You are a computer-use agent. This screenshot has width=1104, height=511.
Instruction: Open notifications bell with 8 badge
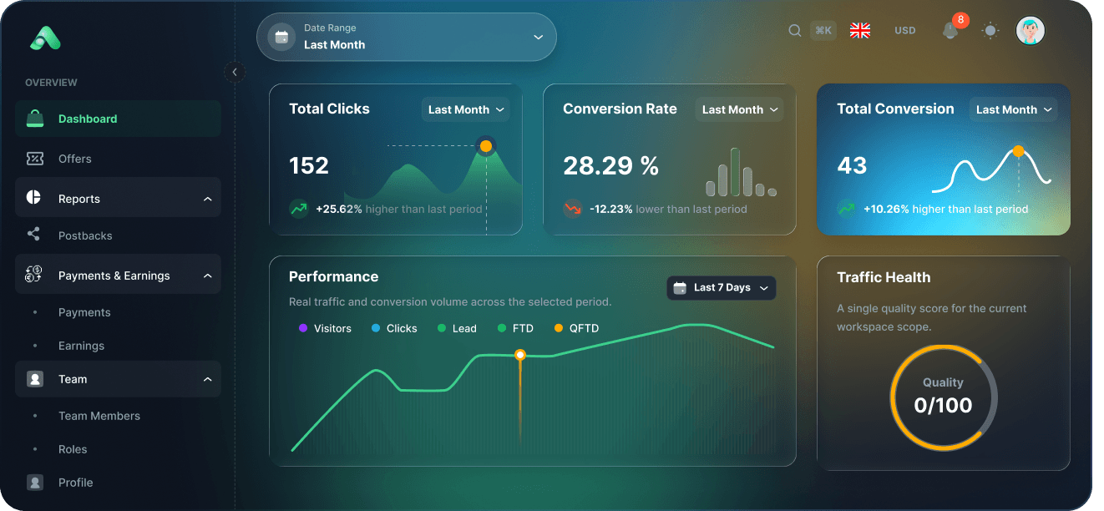click(x=950, y=30)
